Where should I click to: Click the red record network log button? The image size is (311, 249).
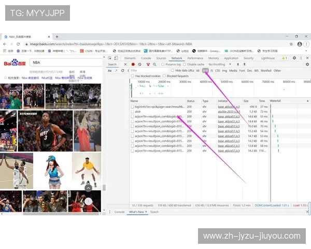pos(133,64)
